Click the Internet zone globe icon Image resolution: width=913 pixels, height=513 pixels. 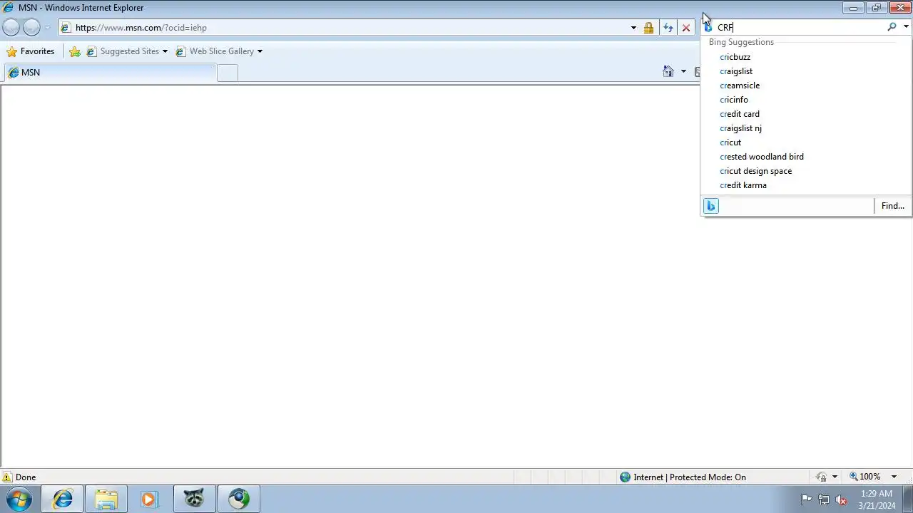pos(626,477)
